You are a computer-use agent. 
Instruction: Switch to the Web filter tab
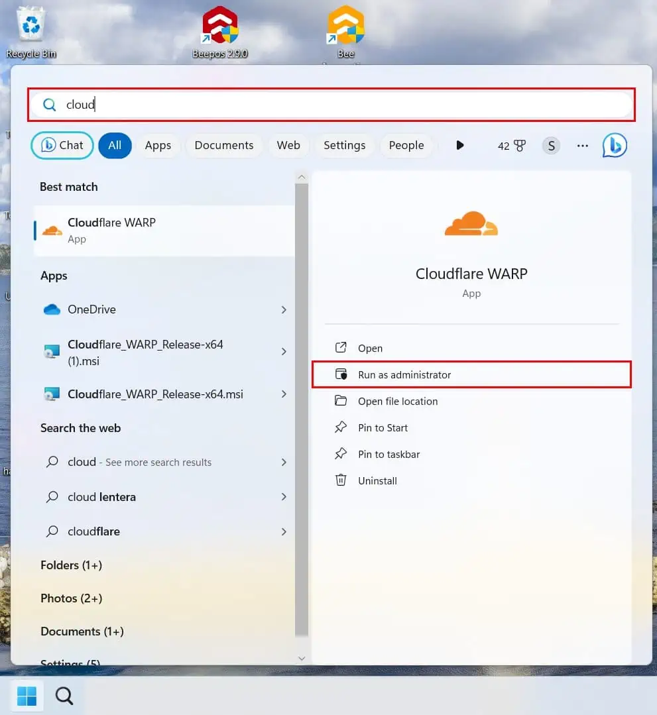click(x=288, y=146)
